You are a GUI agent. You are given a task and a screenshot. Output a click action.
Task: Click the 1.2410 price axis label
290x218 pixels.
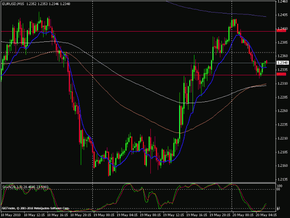click(283, 28)
